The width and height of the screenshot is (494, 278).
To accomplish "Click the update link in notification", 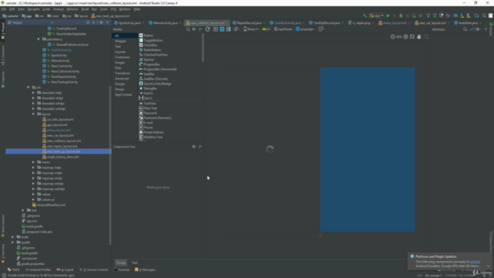I will click(x=475, y=262).
